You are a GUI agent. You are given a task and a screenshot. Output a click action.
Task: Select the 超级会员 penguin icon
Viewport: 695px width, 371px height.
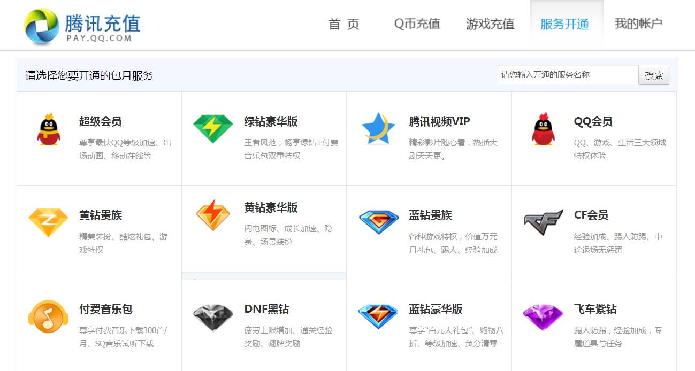48,129
